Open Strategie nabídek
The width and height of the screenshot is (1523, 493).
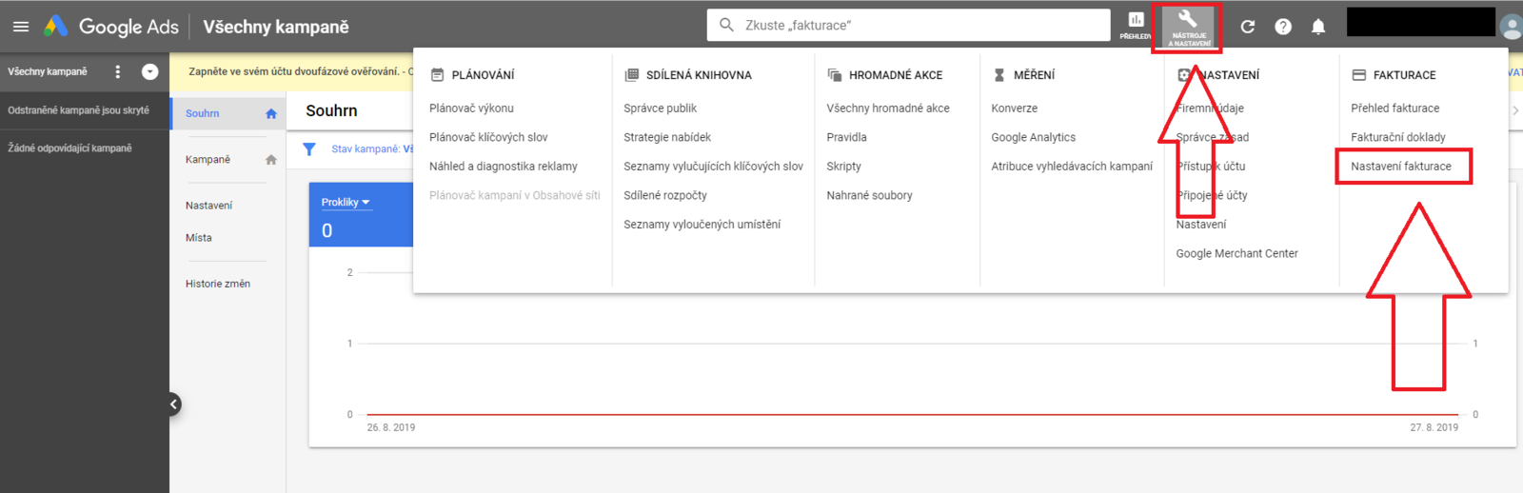point(667,137)
